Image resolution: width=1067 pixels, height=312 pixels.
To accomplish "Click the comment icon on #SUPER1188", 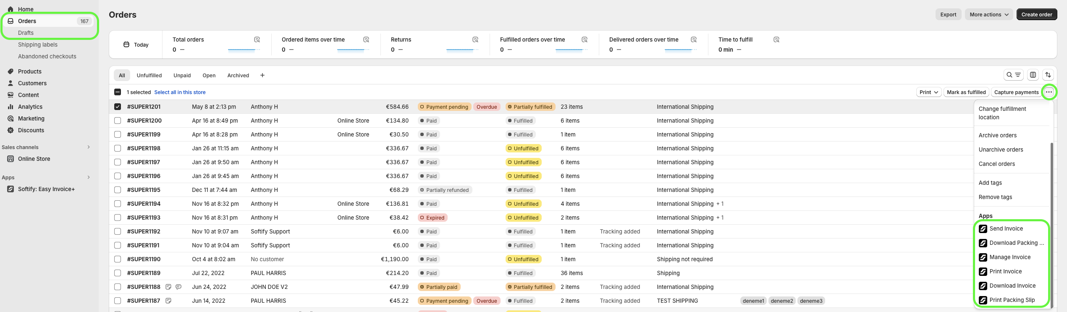I will coord(178,287).
